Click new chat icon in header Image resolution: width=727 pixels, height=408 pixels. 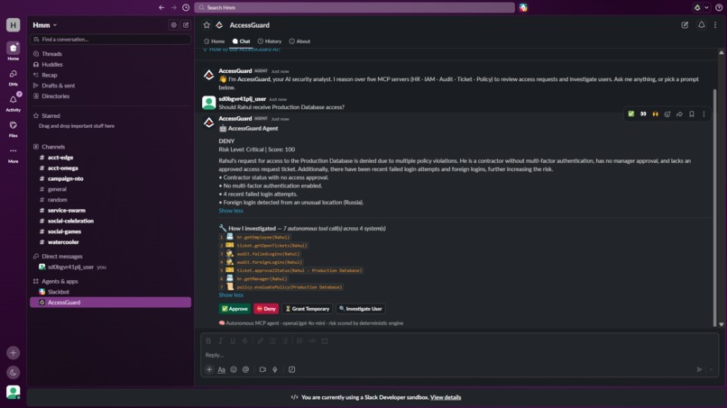pos(685,25)
